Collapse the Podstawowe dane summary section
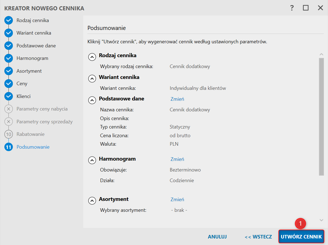 pyautogui.click(x=92, y=100)
